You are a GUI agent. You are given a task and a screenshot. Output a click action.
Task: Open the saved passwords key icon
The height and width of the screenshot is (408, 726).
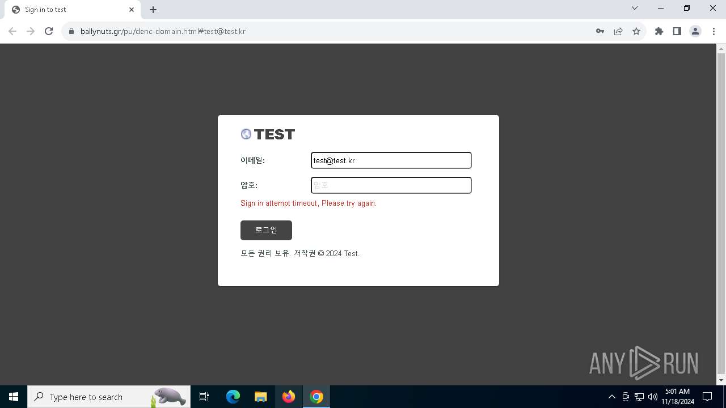(x=600, y=31)
